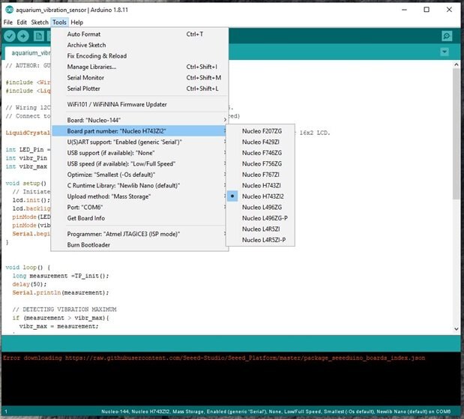Open the Sketch menu
This screenshot has width=464, height=419.
point(40,22)
